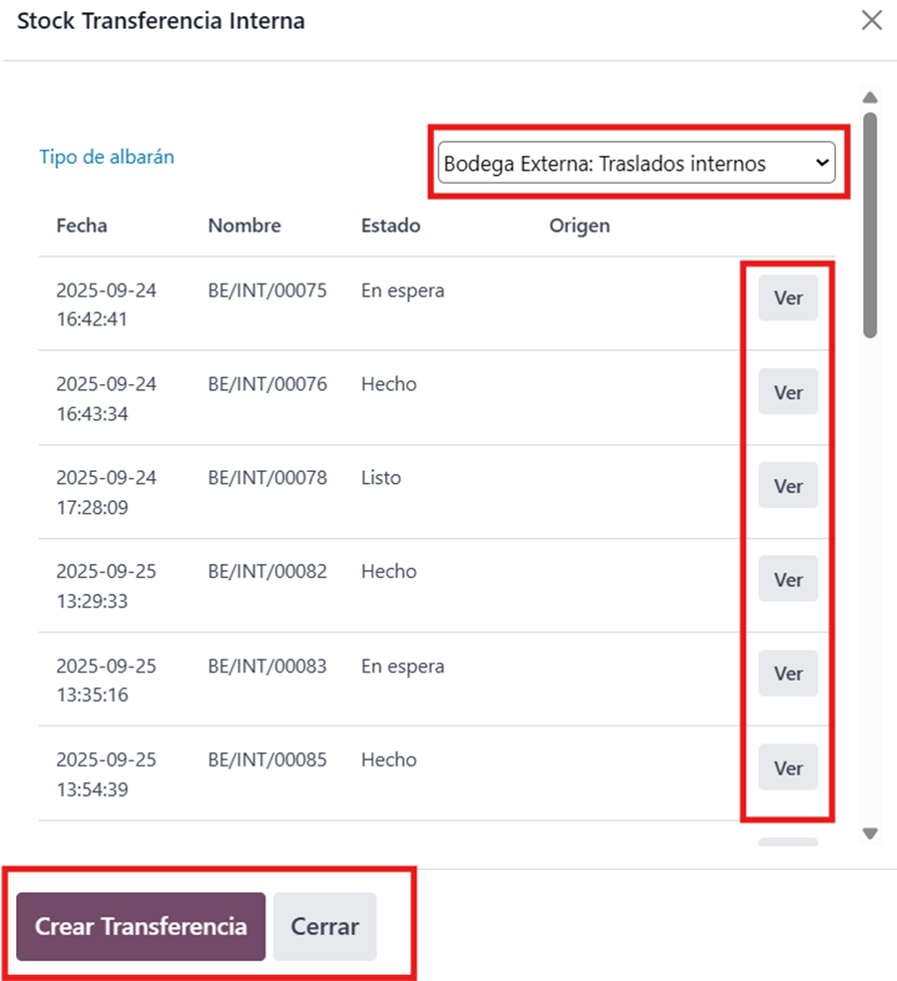Click the Origen column header
The height and width of the screenshot is (981, 897).
[x=579, y=226]
